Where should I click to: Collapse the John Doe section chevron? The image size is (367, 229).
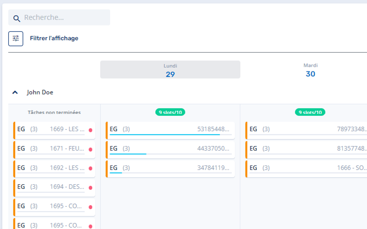pos(15,92)
